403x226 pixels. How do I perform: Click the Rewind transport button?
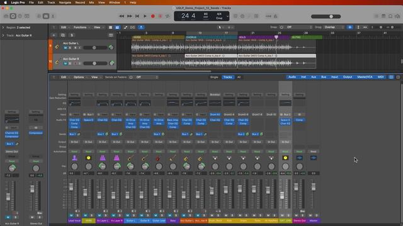[x=122, y=16]
